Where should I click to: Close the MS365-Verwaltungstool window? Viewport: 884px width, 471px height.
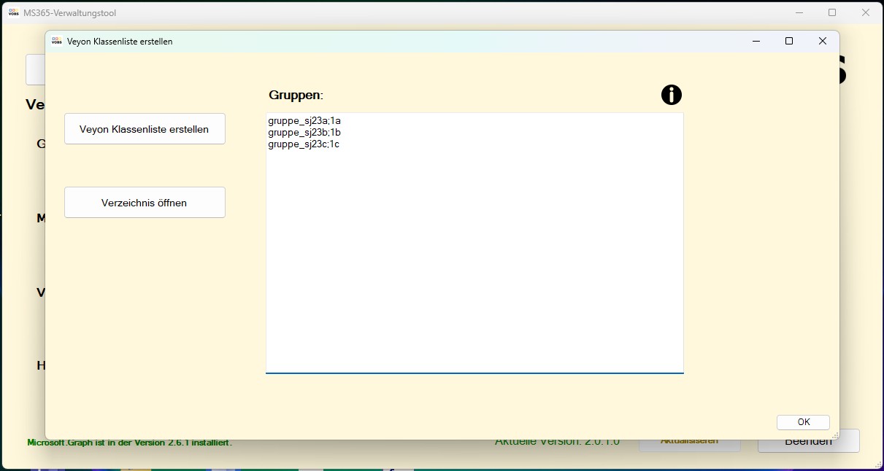click(x=865, y=12)
